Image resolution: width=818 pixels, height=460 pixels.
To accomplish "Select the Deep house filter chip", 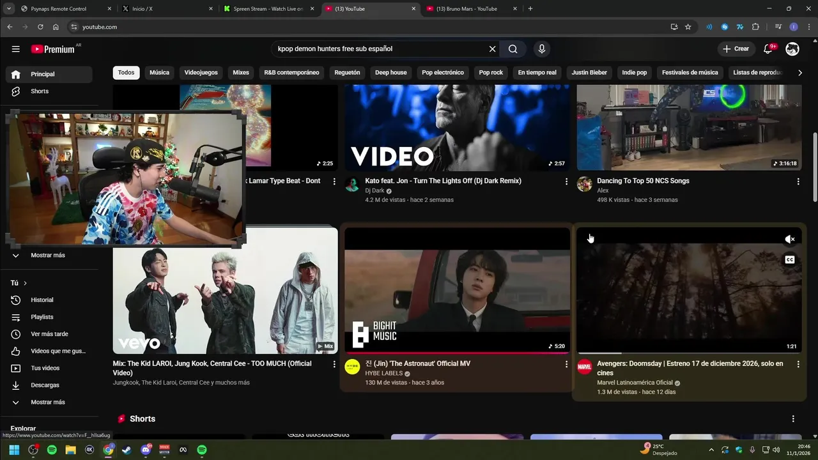I will pos(390,73).
